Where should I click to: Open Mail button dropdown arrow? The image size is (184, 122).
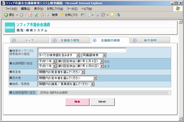(x=93, y=15)
